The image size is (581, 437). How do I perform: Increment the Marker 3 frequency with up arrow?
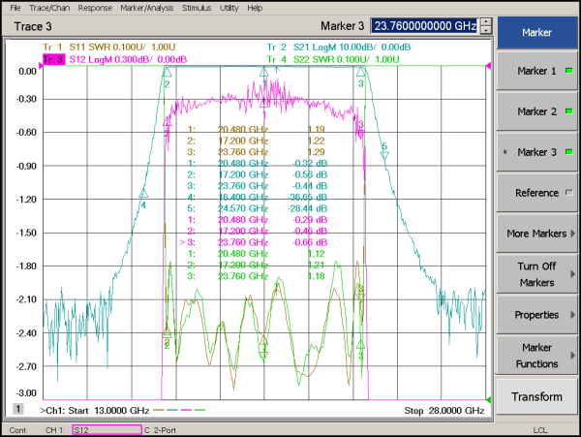(486, 23)
